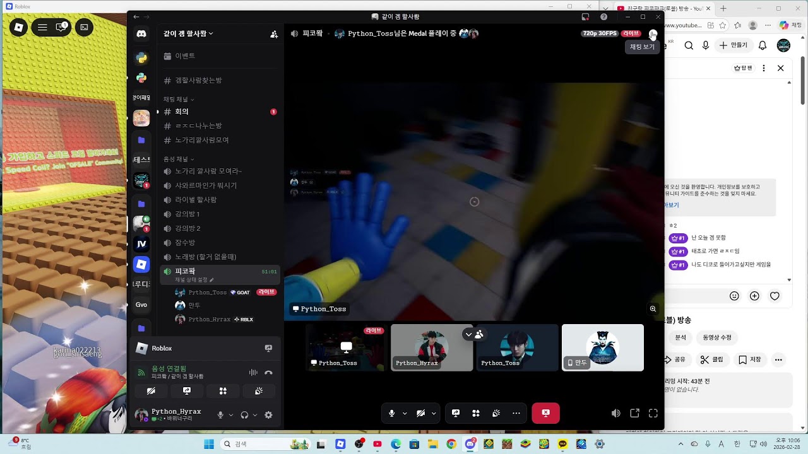Expand microphone options in call control bar

tap(405, 414)
